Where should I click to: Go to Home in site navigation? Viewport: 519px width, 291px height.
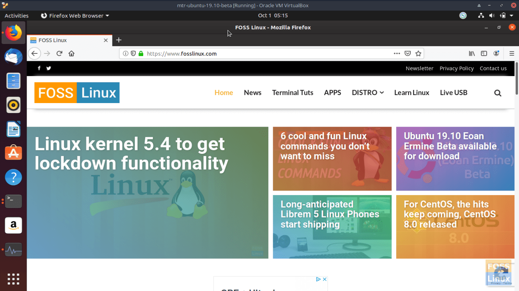(224, 92)
